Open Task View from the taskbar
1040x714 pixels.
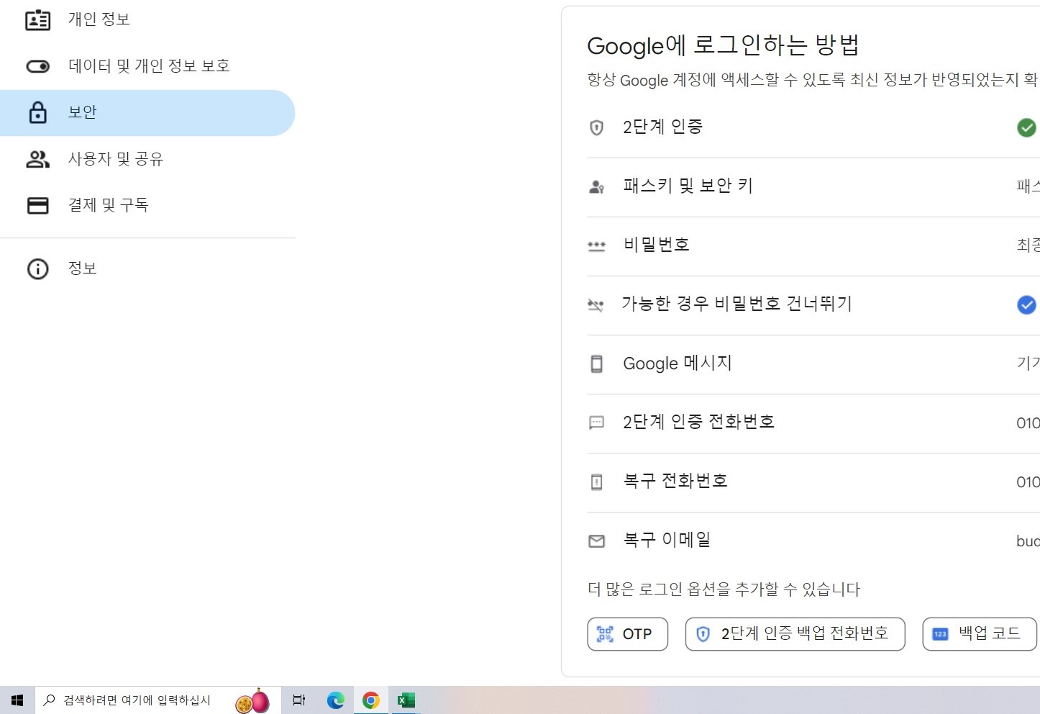(299, 700)
